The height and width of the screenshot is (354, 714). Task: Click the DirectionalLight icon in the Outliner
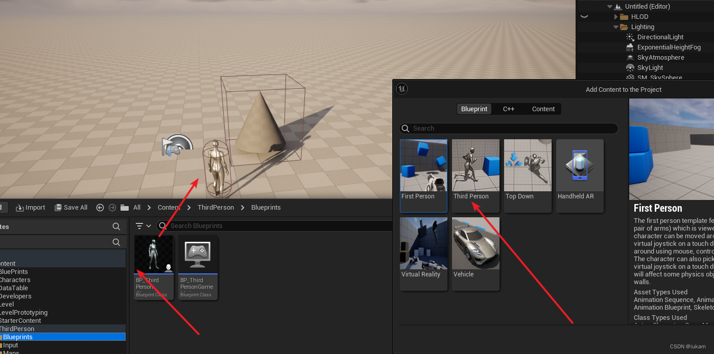click(630, 37)
